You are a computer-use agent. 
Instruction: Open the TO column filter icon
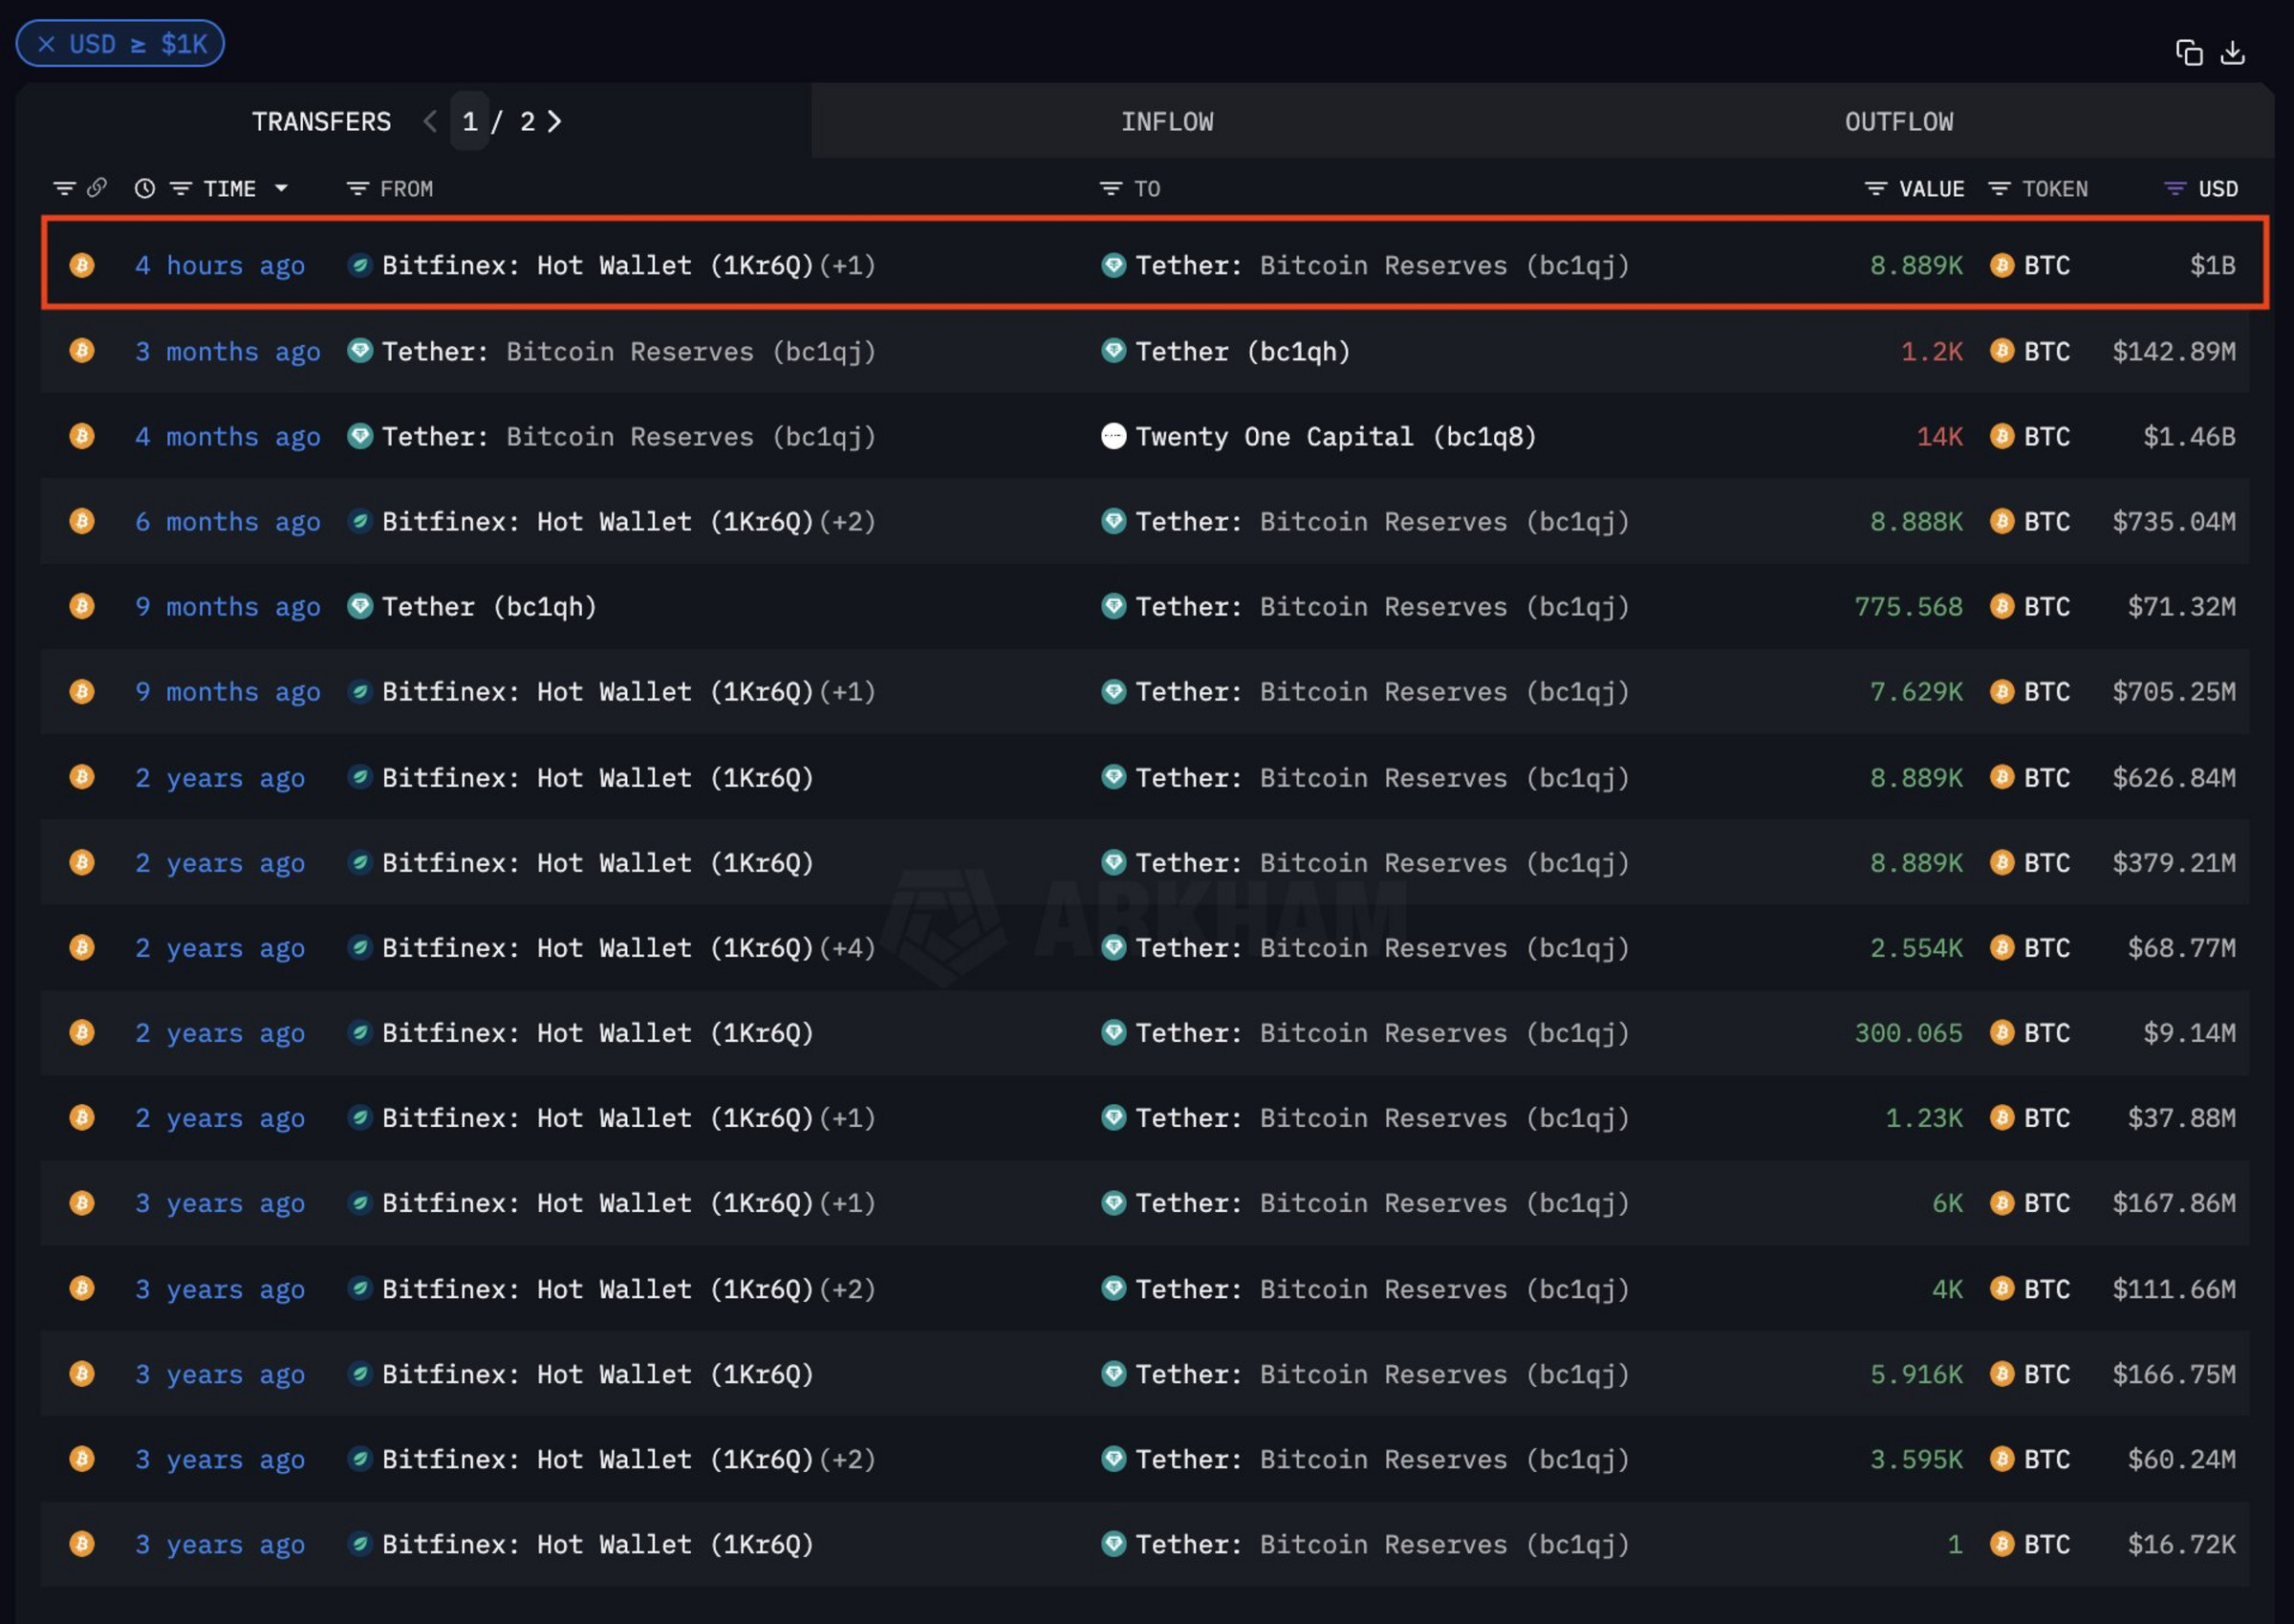click(1110, 188)
